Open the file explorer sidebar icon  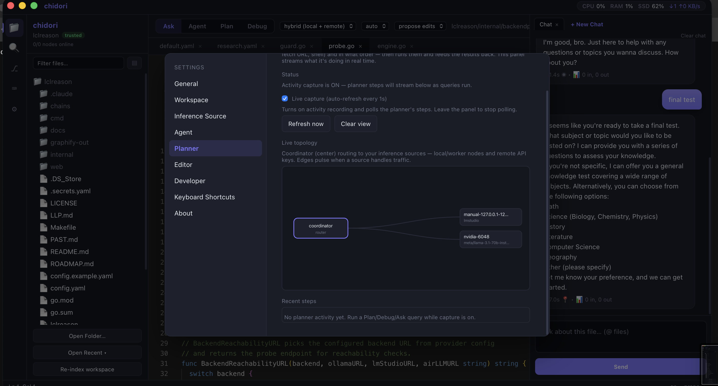(x=14, y=28)
